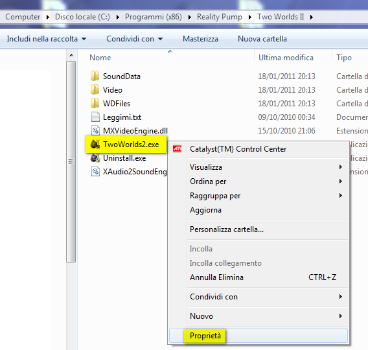Click the ATI logo icon in context menu

(x=177, y=149)
